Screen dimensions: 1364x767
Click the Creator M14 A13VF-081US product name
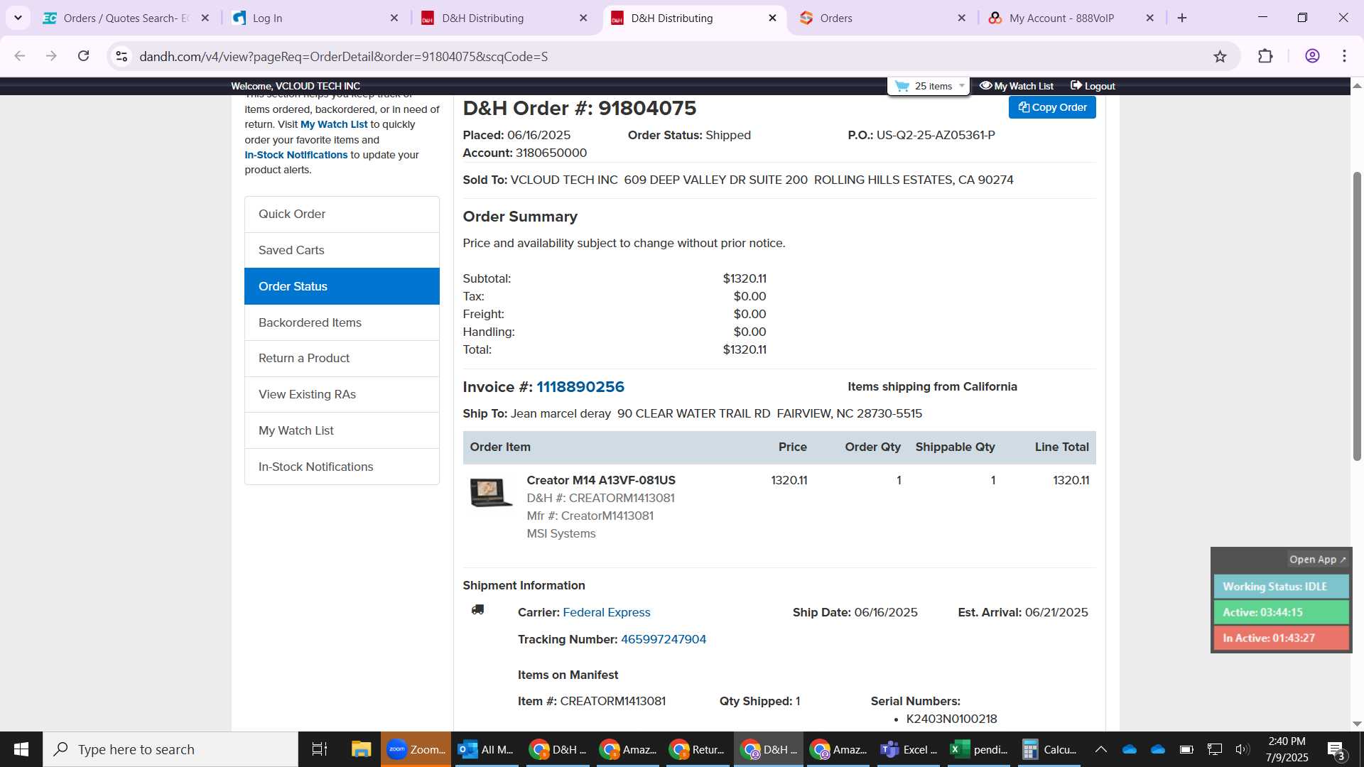(x=601, y=480)
